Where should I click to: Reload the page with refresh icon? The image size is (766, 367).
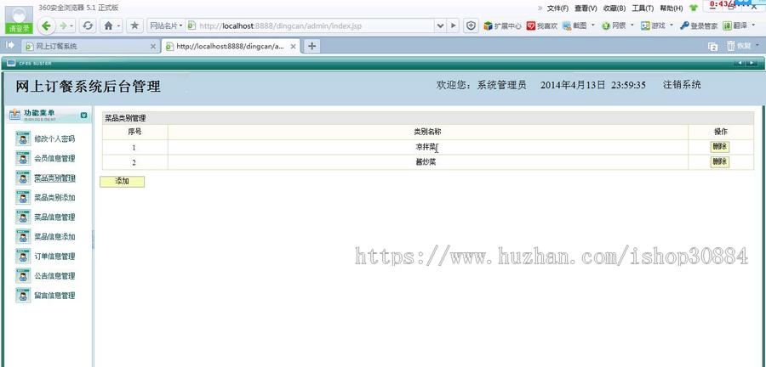[88, 25]
